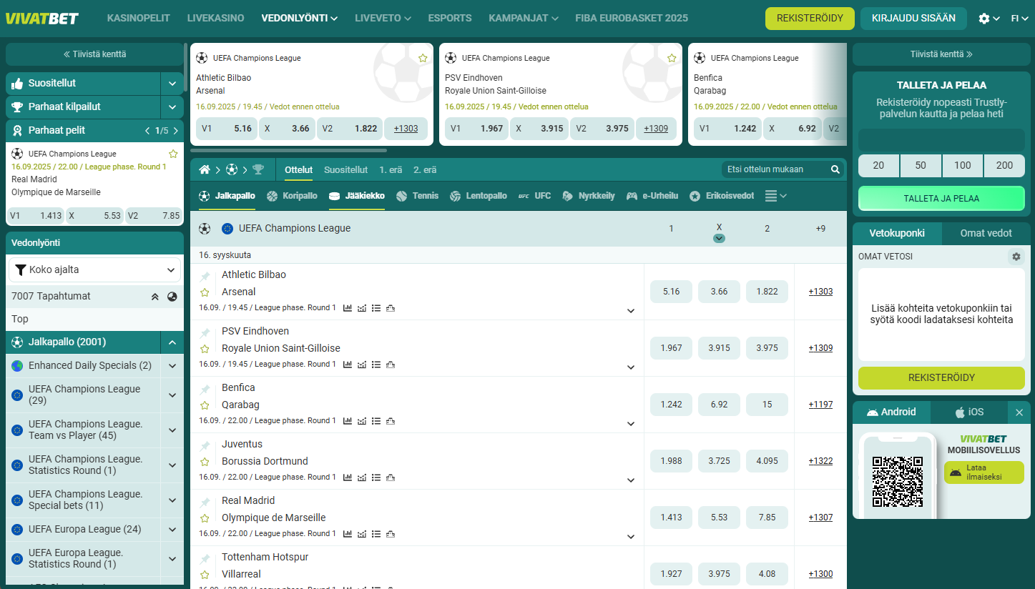Open the site settings gear in header

point(984,19)
